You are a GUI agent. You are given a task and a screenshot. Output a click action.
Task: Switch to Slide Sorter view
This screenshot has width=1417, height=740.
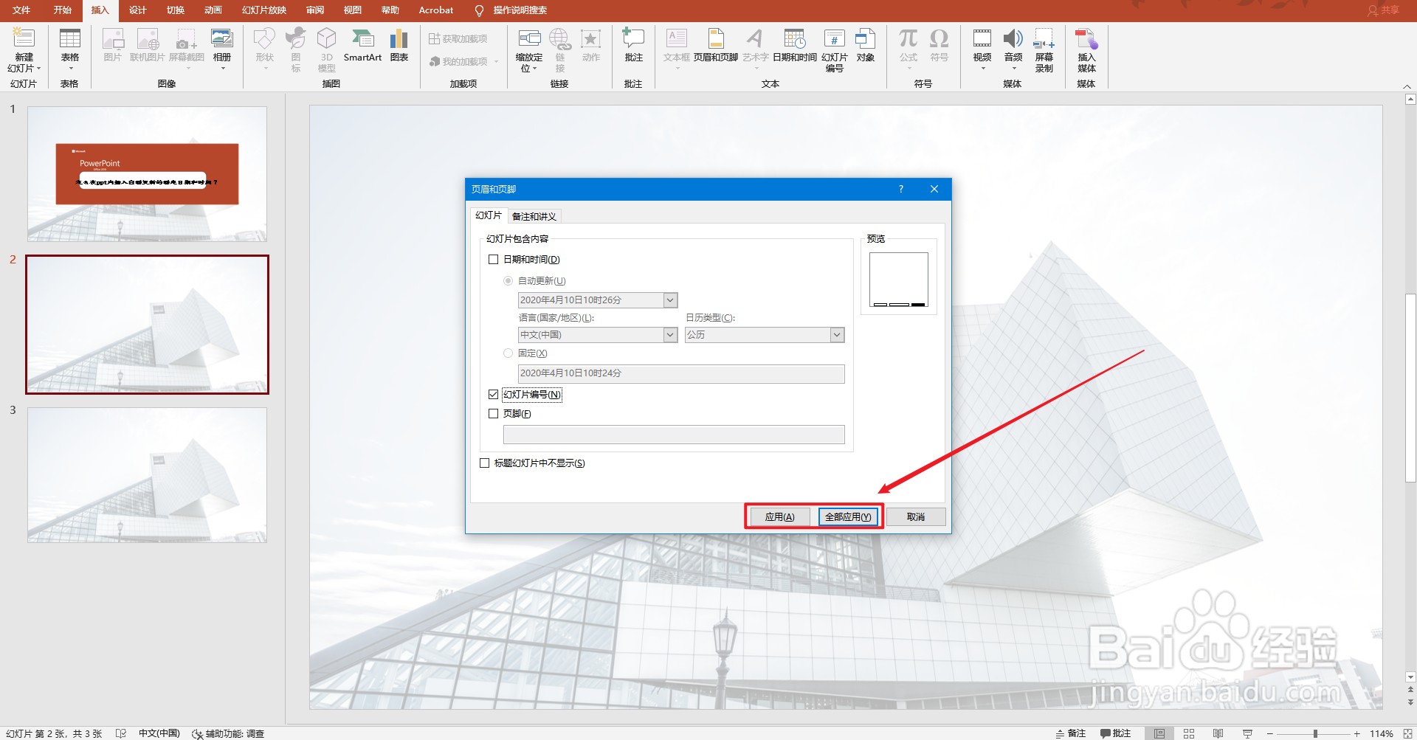[x=1189, y=733]
